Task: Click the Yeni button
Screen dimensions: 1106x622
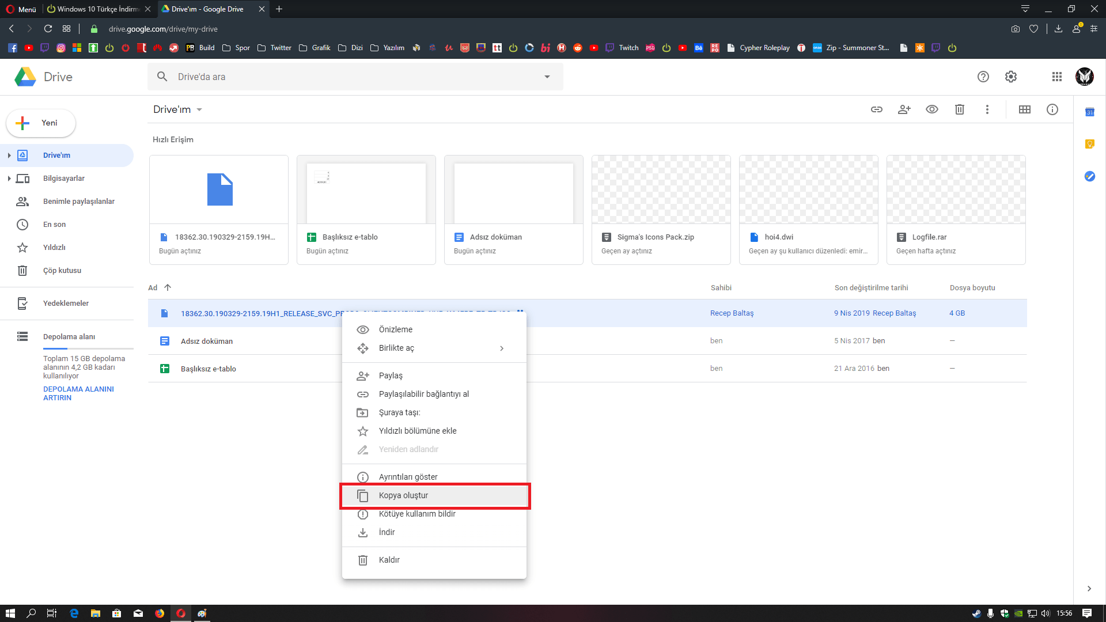Action: click(x=41, y=123)
